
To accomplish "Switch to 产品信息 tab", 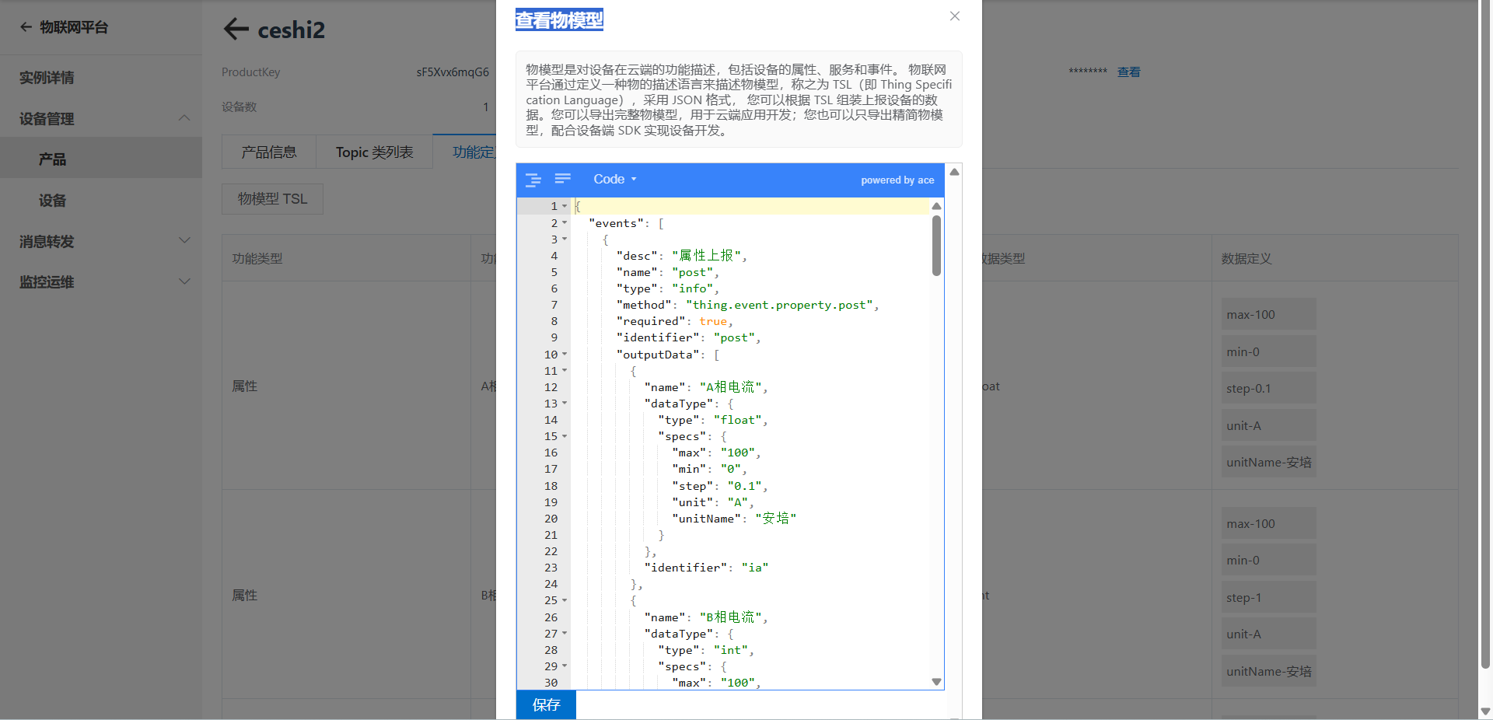I will tap(269, 152).
